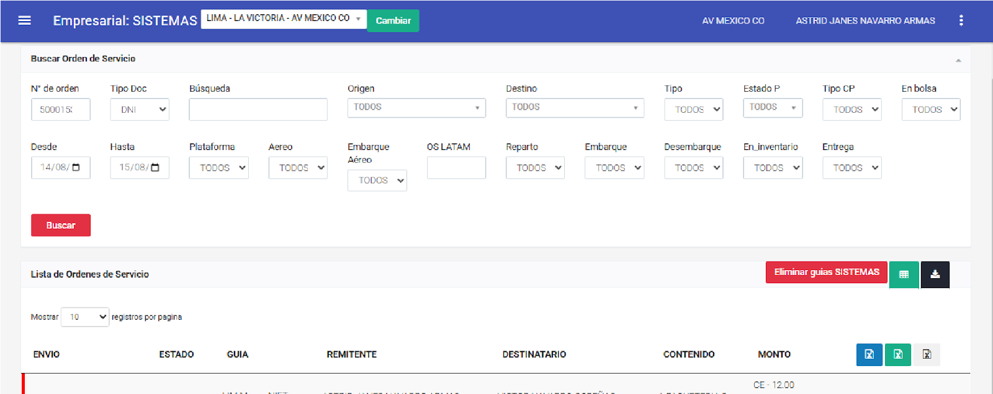
Task: Open the Tipo Doc dropdown
Action: (140, 110)
